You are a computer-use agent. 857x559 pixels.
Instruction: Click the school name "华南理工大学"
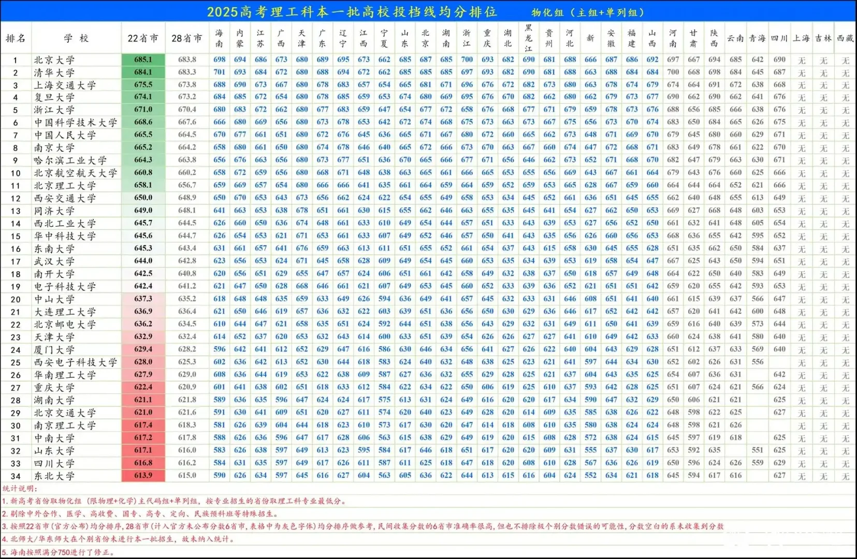tap(65, 375)
